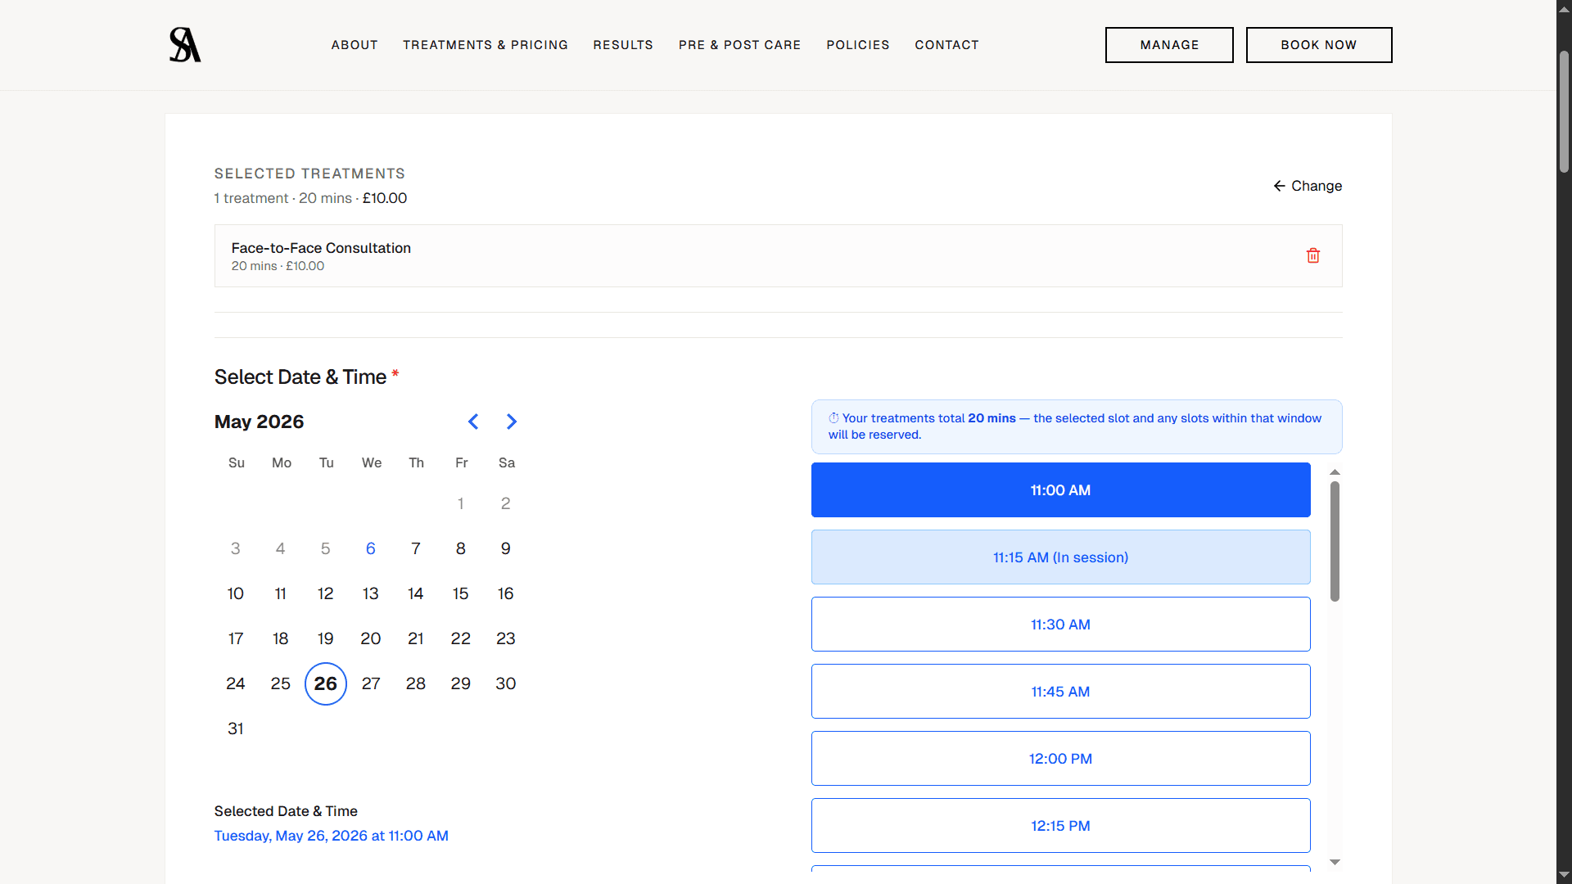Pick May 12 on the calendar
This screenshot has height=884, width=1572.
(326, 593)
